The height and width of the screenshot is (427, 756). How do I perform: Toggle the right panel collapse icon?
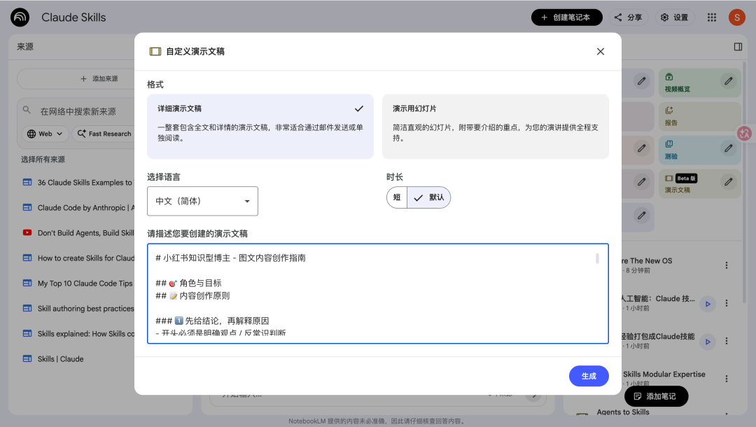738,47
